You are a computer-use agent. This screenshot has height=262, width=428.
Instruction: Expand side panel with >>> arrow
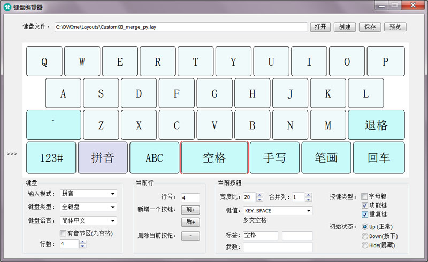[x=12, y=154]
